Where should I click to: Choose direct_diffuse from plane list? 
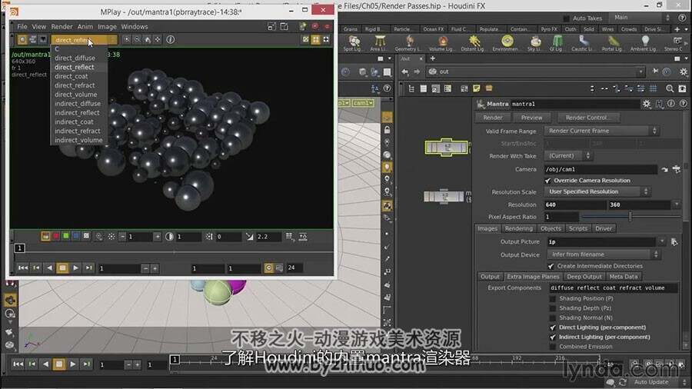click(75, 58)
